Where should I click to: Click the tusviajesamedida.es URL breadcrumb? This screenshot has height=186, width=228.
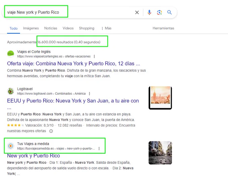click(x=56, y=149)
